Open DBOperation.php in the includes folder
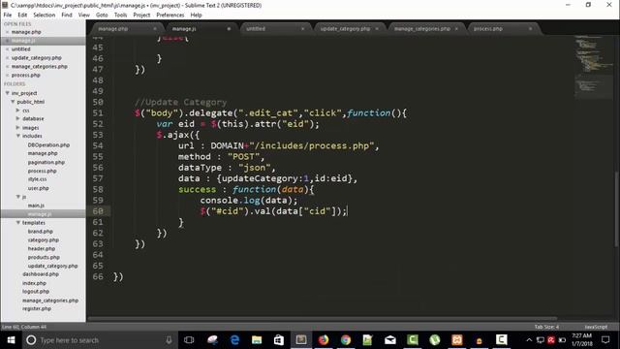This screenshot has height=349, width=620. click(x=48, y=144)
